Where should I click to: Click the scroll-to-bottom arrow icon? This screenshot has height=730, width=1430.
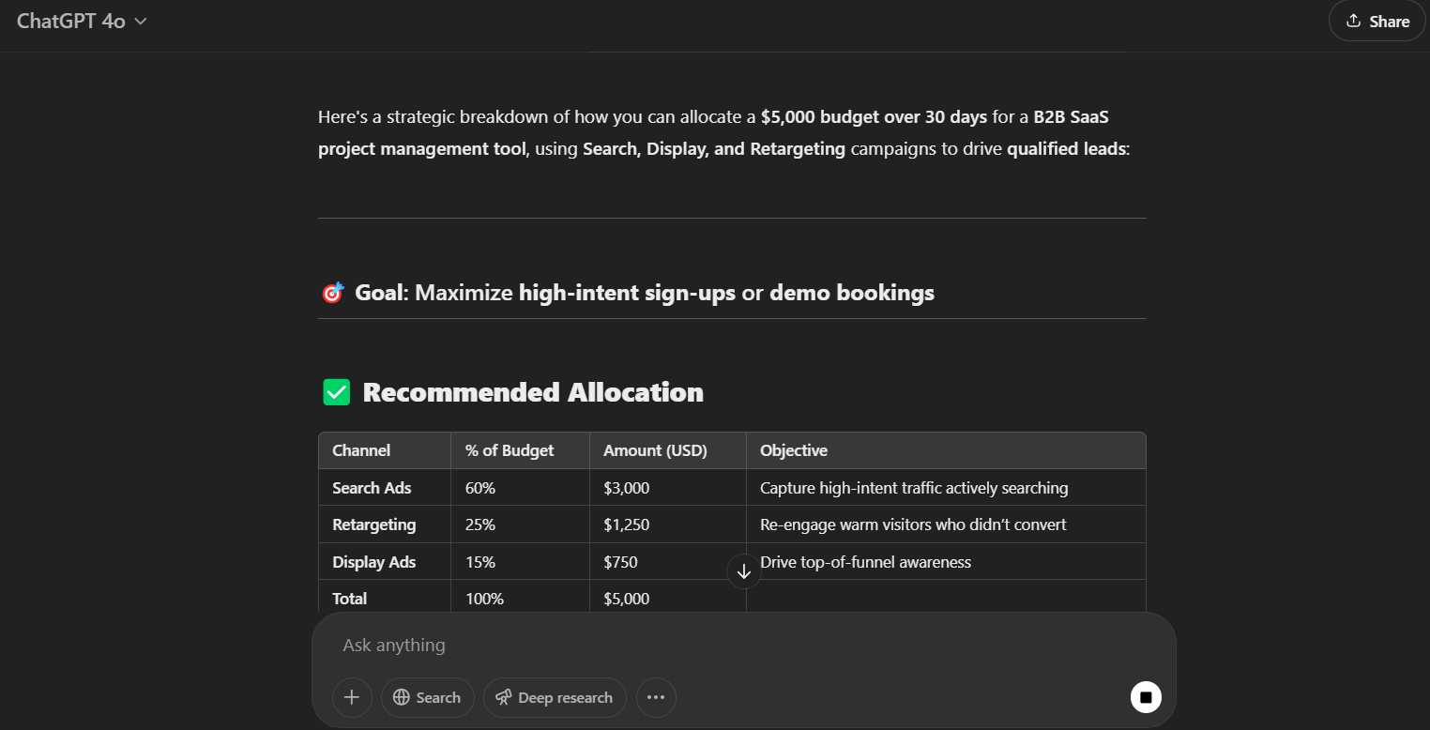(744, 571)
